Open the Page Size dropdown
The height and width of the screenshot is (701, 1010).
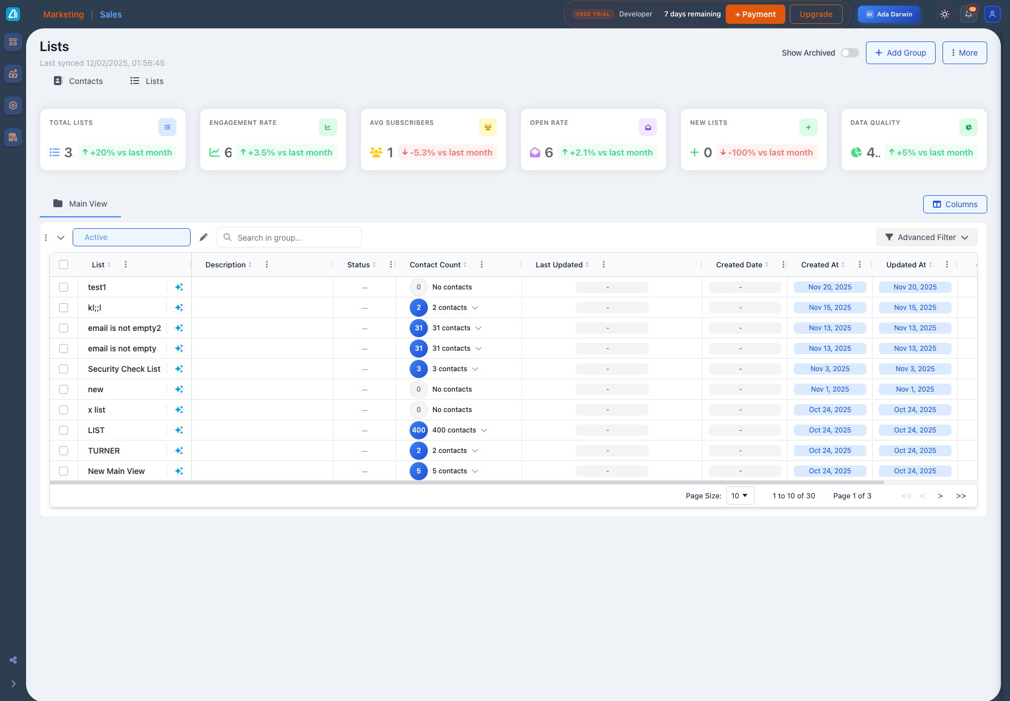(740, 496)
